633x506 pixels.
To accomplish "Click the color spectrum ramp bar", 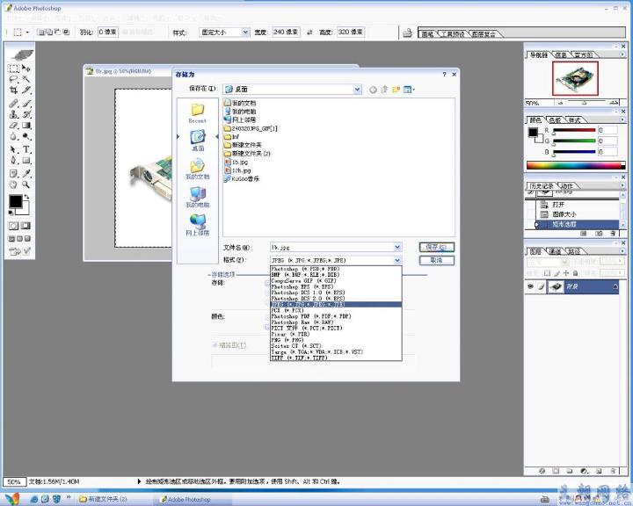I will 576,165.
